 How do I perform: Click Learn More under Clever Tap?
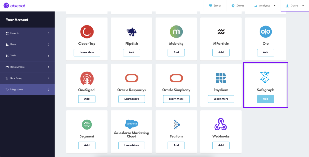(x=87, y=53)
